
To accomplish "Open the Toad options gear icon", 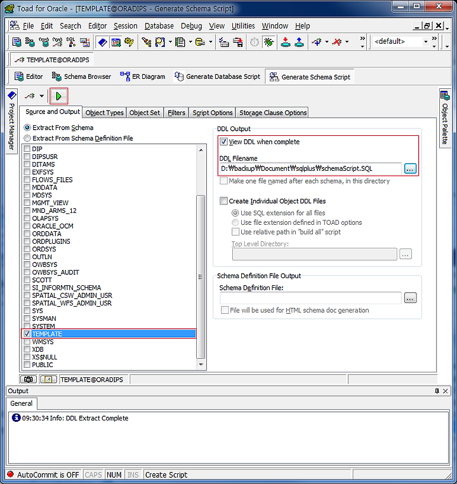I will (129, 42).
